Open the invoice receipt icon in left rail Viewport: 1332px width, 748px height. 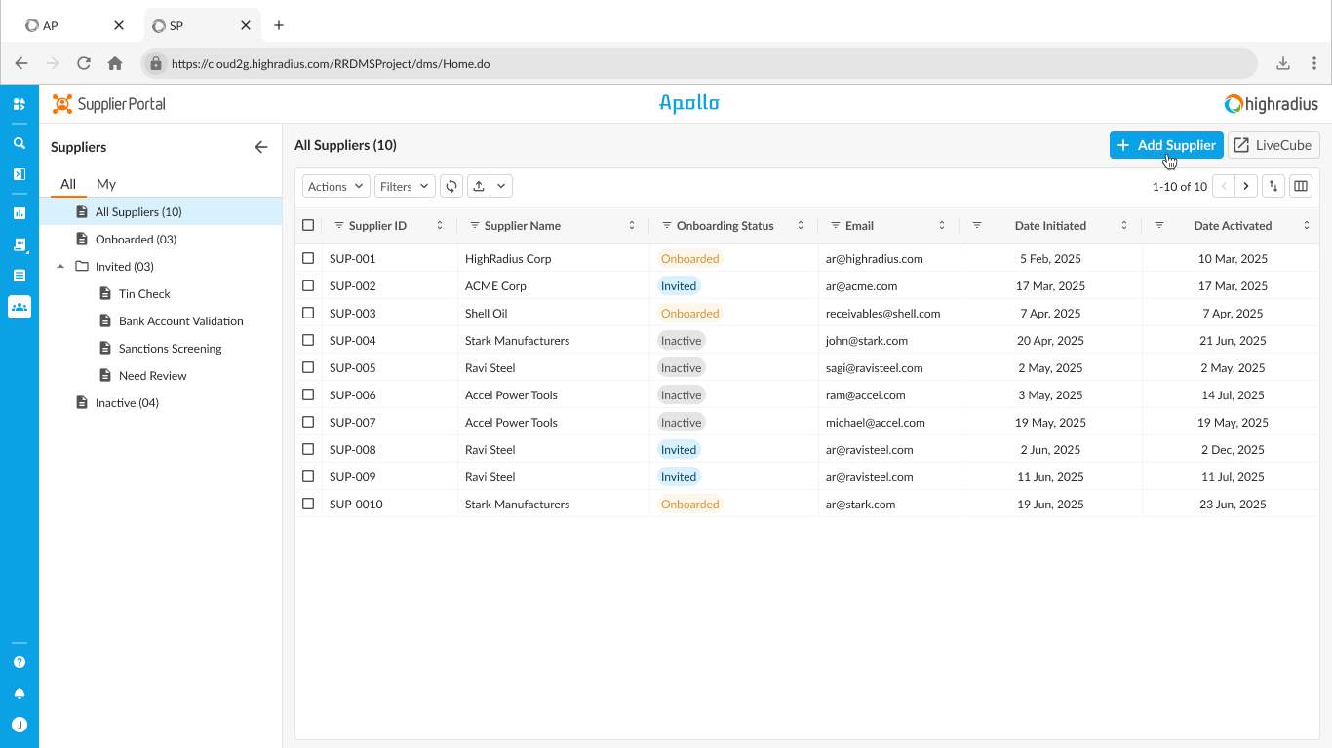click(x=19, y=244)
